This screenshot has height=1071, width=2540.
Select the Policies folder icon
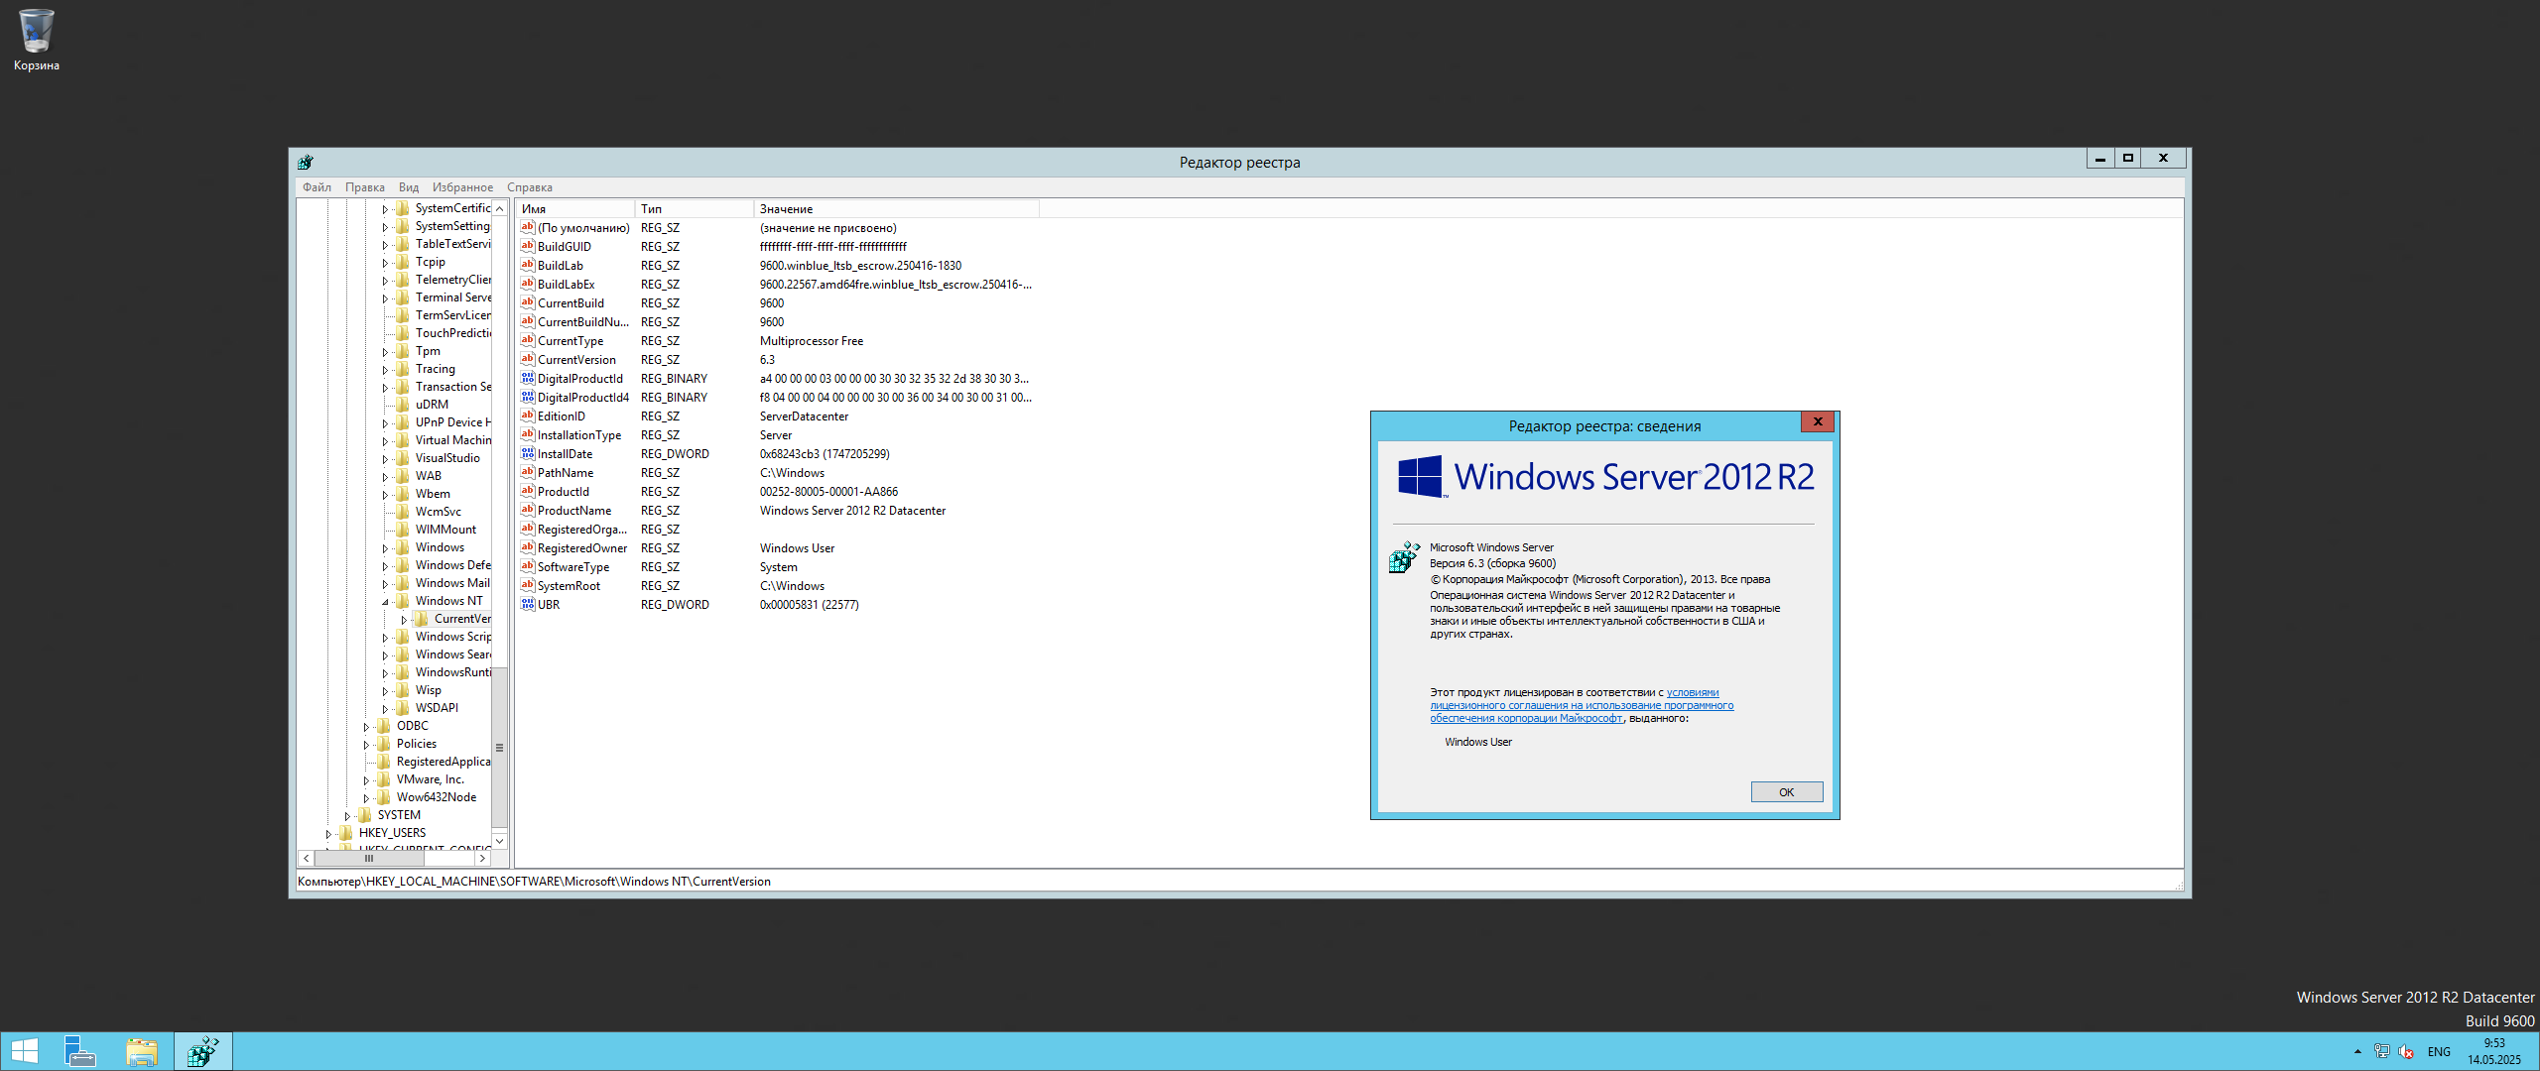pos(384,744)
